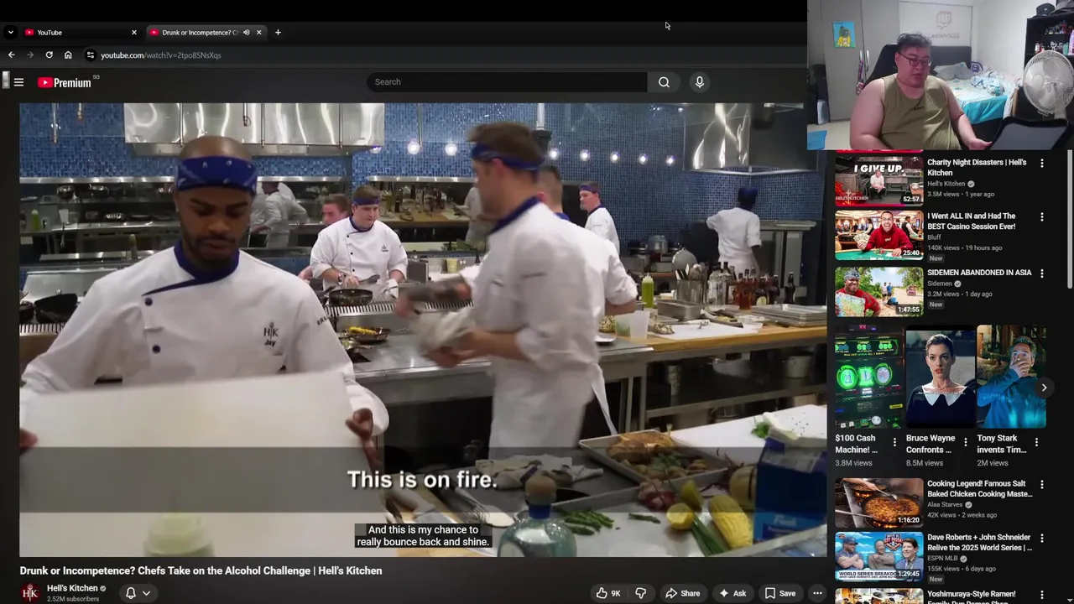Open SIDEMEN ABANDONED IN ASIA title
The height and width of the screenshot is (604, 1074).
point(979,273)
